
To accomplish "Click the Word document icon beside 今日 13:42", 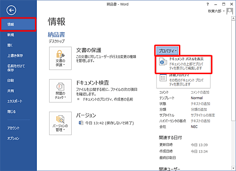I will pos(81,123).
